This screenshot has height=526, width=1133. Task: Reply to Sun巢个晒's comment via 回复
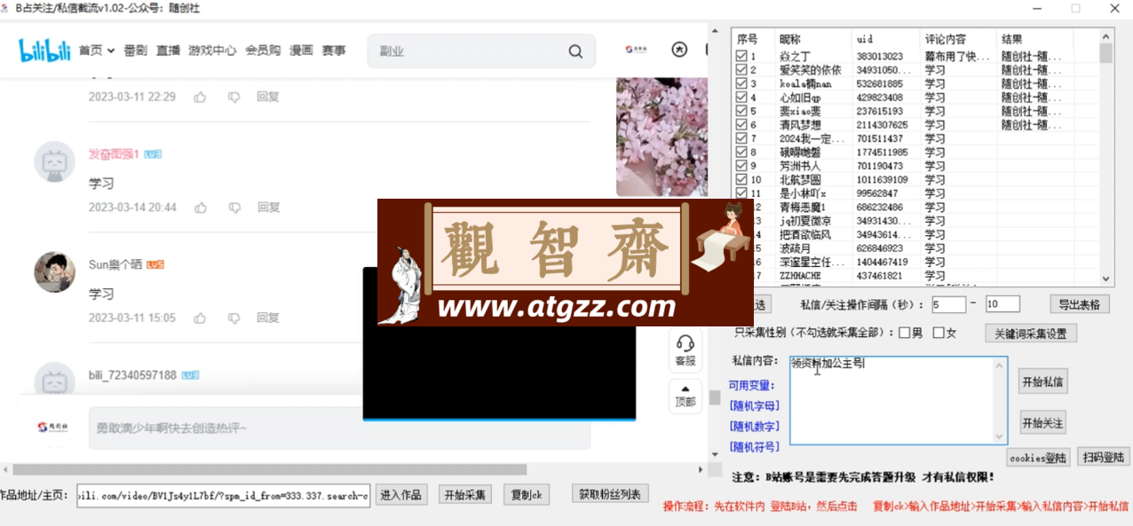click(x=268, y=318)
